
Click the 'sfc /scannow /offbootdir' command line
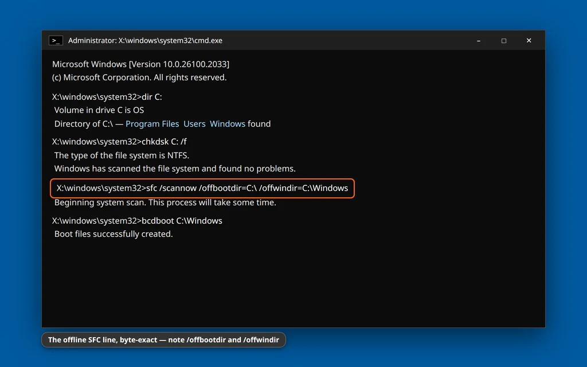[202, 188]
